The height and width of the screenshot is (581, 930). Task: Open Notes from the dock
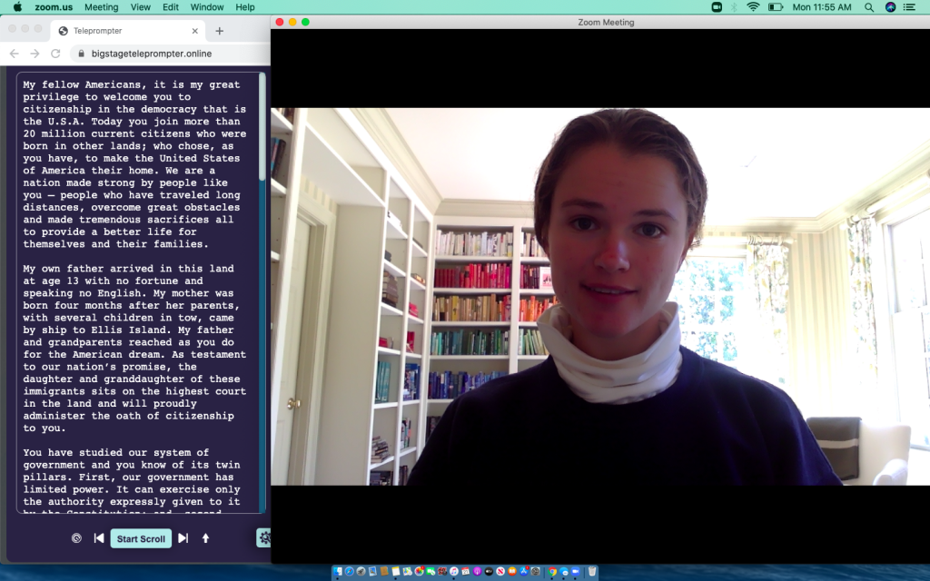pos(396,572)
